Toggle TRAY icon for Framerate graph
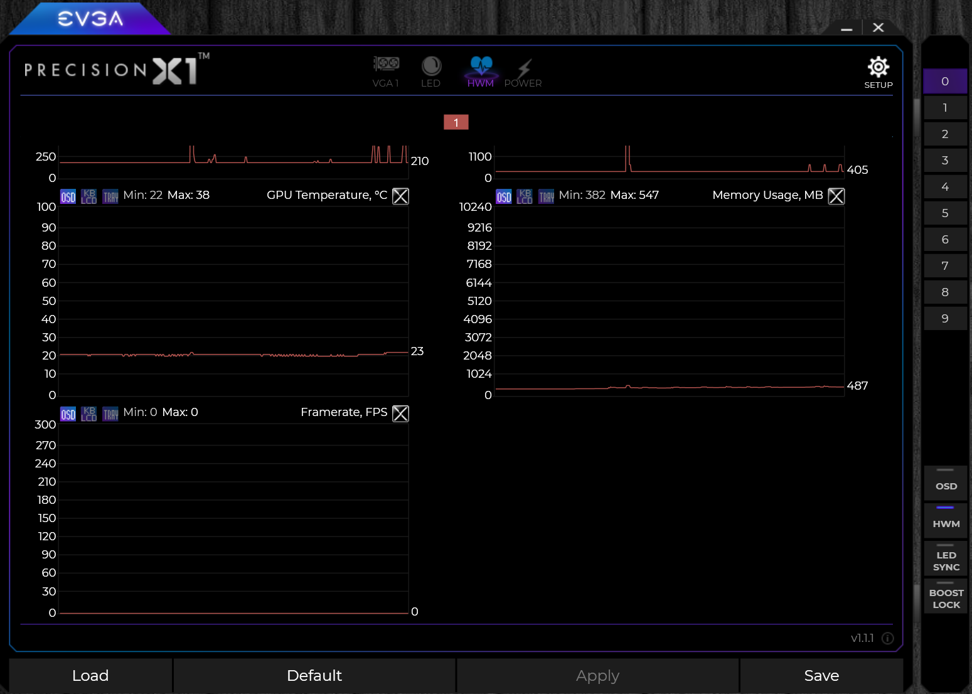The height and width of the screenshot is (694, 972). click(x=110, y=414)
